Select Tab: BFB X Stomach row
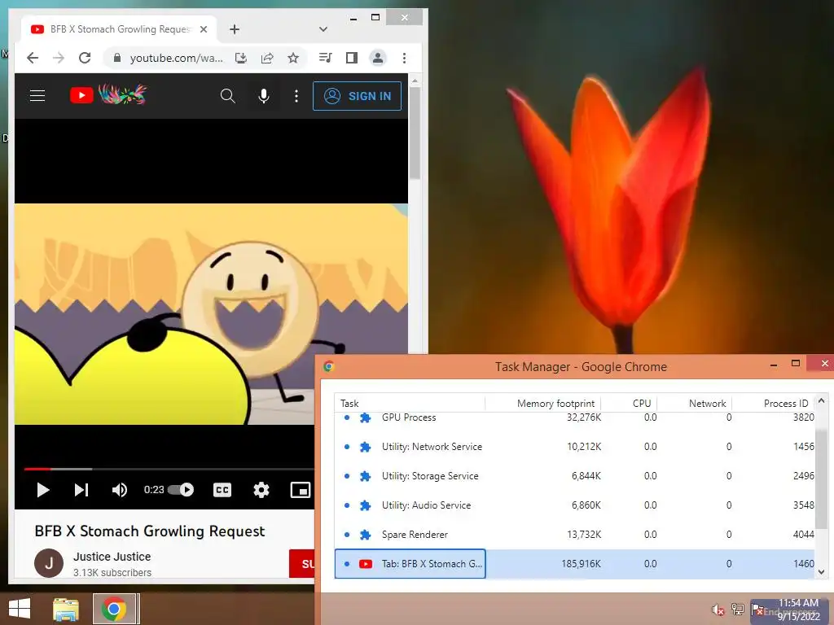This screenshot has height=625, width=834. (575, 563)
